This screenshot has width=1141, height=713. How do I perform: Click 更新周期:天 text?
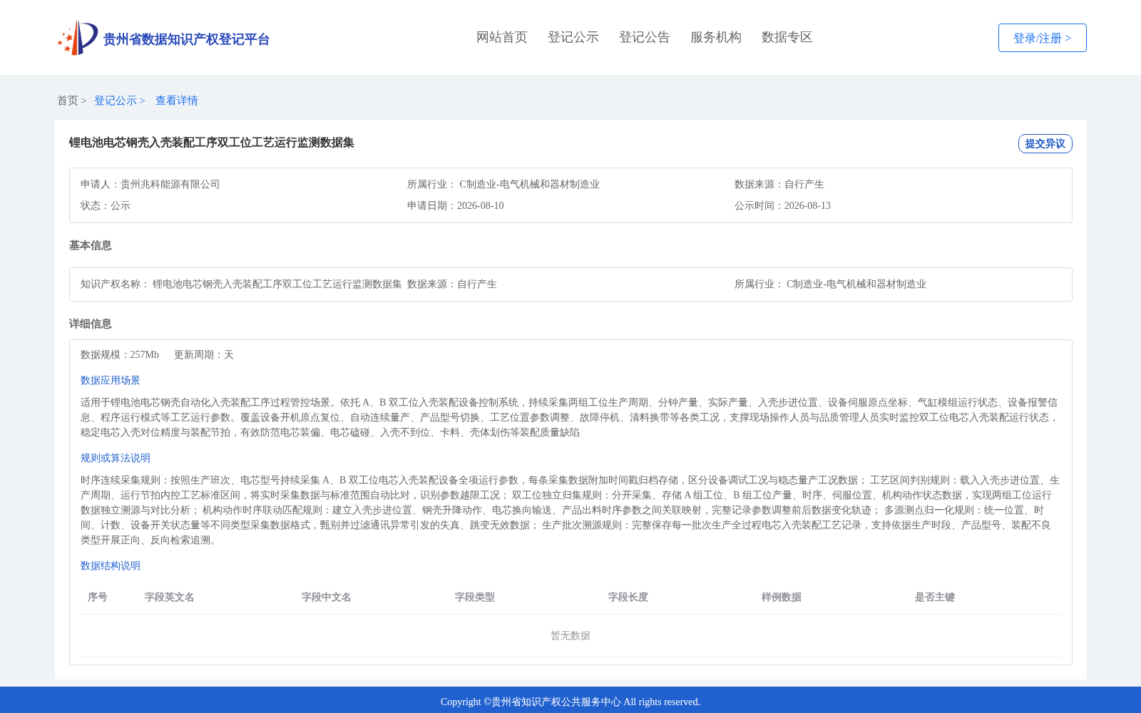coord(204,354)
